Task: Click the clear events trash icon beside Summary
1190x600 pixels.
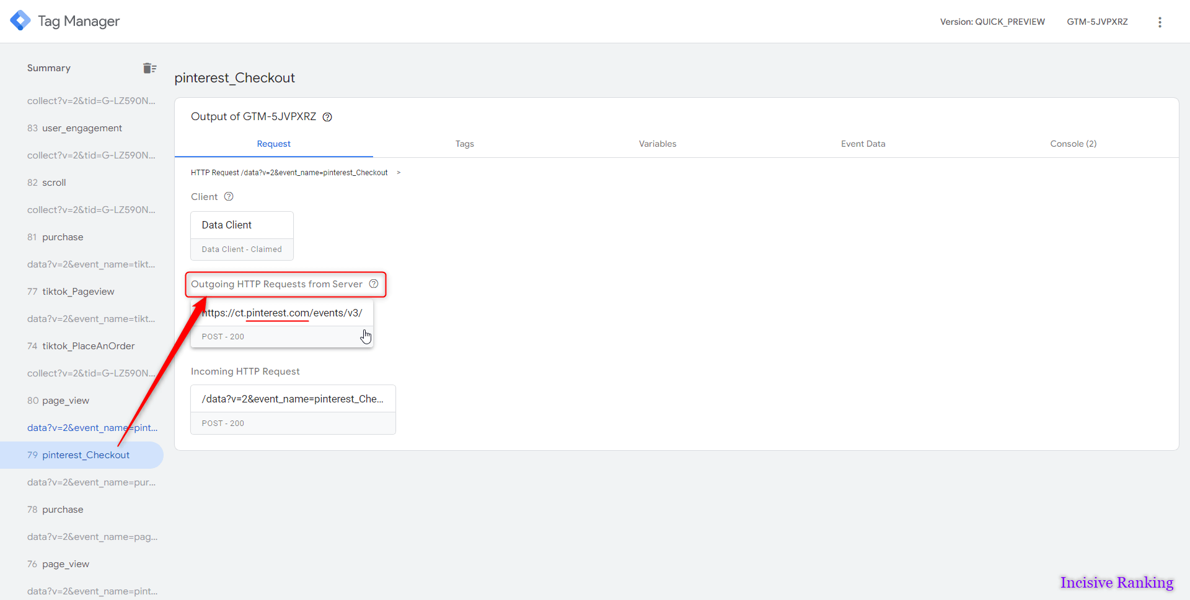Action: click(x=149, y=67)
